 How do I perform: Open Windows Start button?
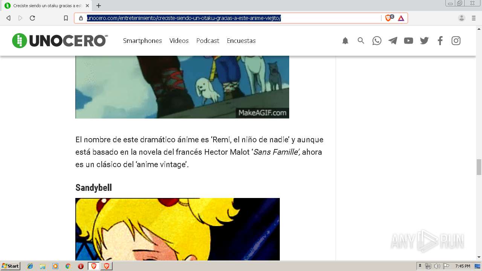coord(11,266)
